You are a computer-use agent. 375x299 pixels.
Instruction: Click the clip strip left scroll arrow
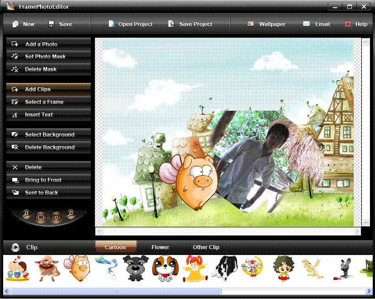pos(6,291)
